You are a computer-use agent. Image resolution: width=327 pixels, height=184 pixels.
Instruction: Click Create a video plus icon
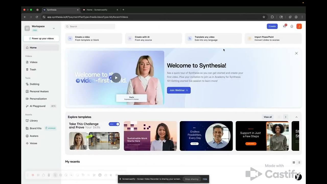pyautogui.click(x=70, y=39)
